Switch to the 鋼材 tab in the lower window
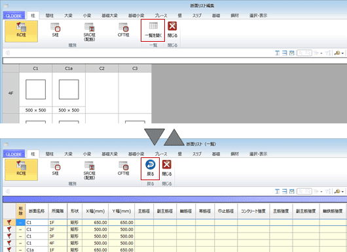The width and height of the screenshot is (347, 252). click(234, 154)
